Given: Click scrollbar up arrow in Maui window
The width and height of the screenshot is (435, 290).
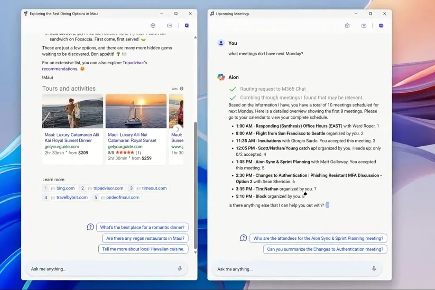Looking at the screenshot, I should point(195,37).
